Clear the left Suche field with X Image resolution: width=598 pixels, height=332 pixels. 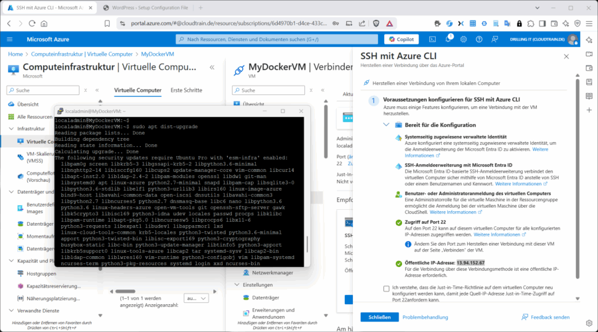coord(86,90)
